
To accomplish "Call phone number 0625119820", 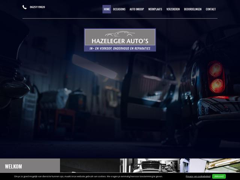I will pyautogui.click(x=37, y=7).
